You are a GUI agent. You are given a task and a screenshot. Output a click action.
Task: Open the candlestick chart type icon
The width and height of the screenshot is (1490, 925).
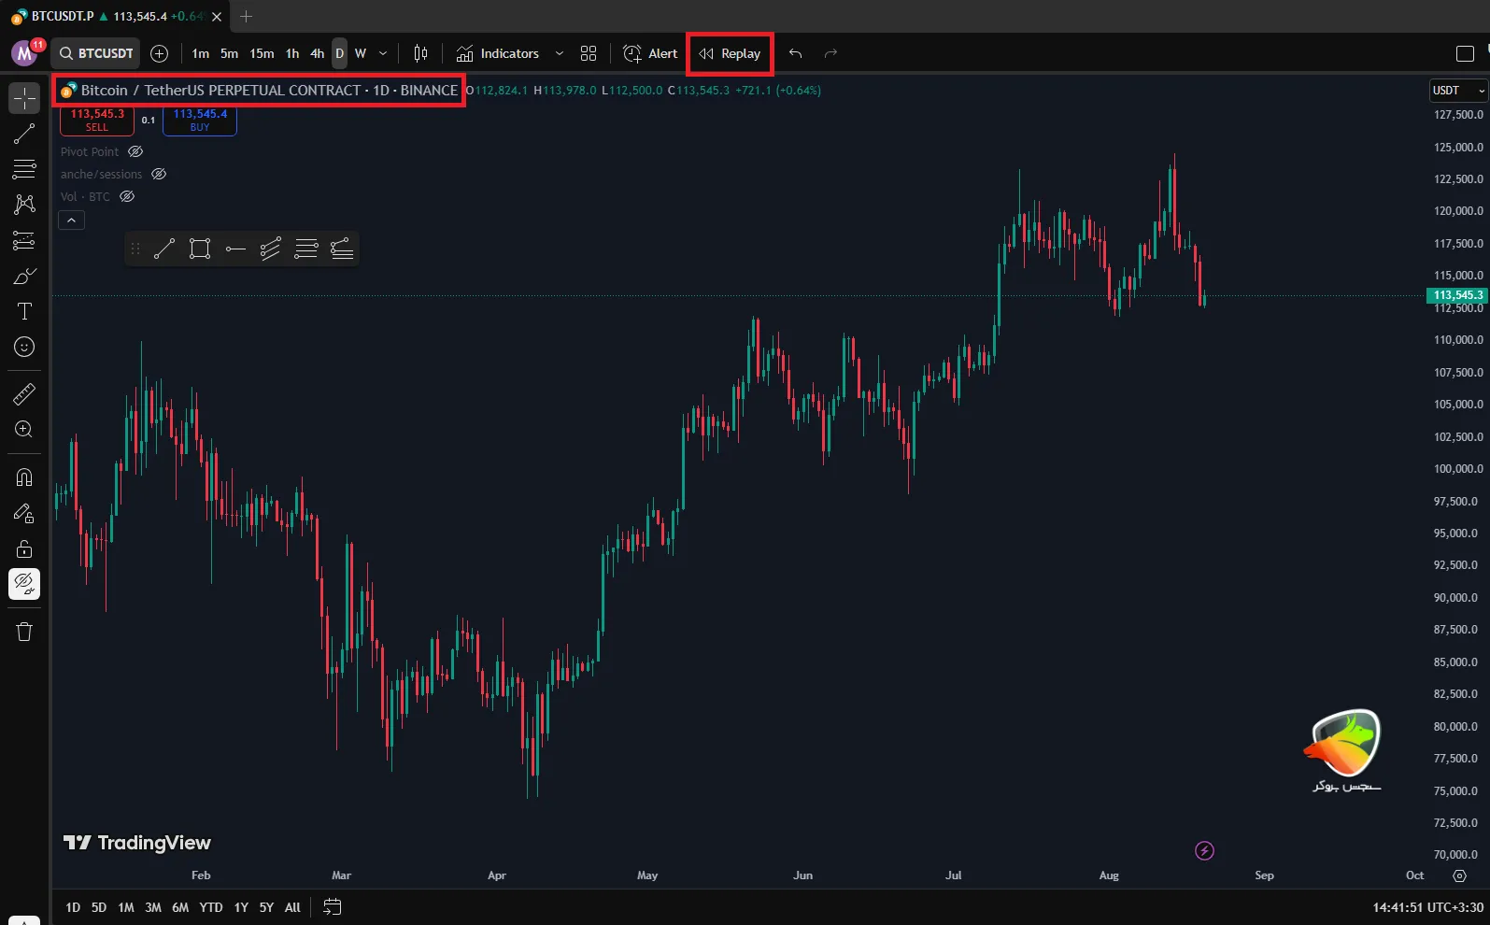420,53
